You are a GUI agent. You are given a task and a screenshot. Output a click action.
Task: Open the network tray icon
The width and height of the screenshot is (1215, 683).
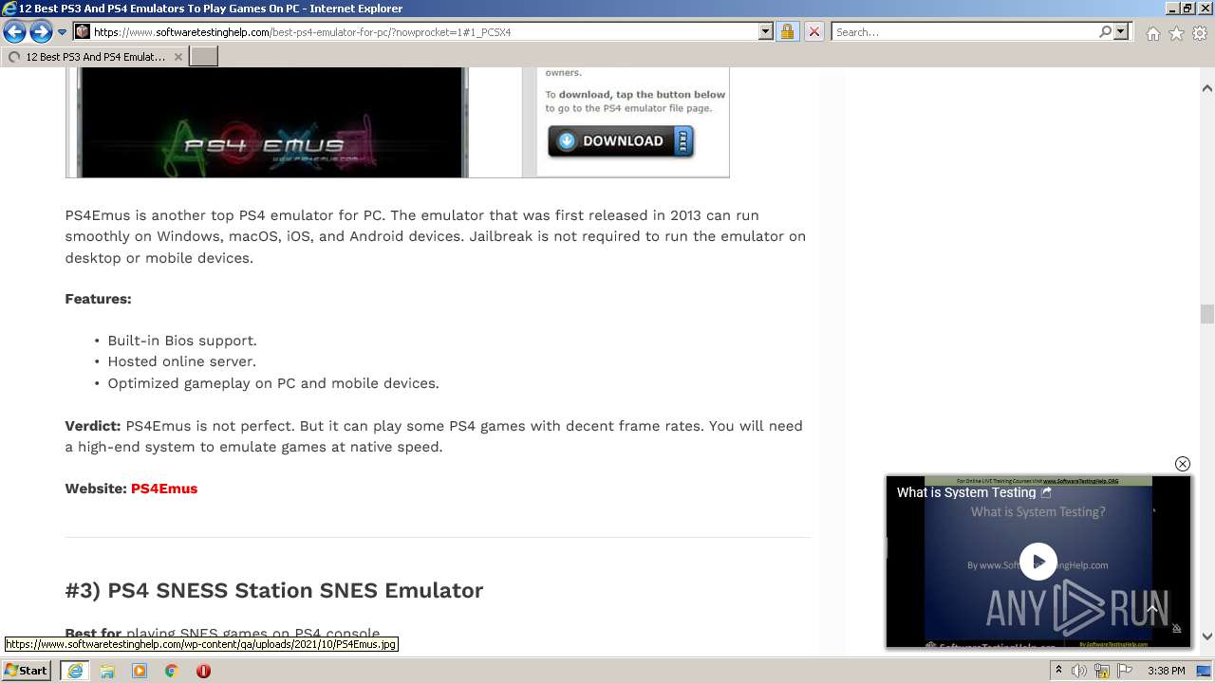coord(1102,671)
